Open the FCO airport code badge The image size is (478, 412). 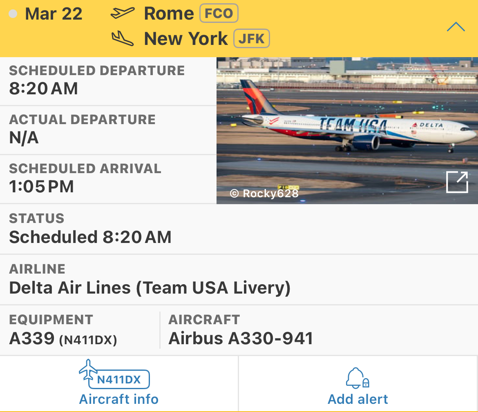[x=219, y=13]
